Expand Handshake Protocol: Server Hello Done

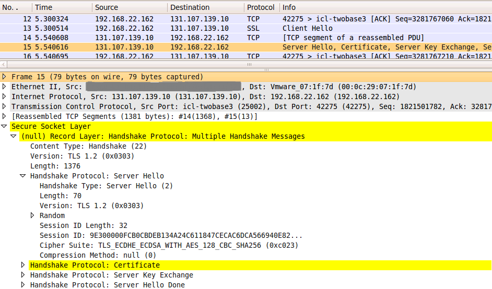click(x=23, y=285)
